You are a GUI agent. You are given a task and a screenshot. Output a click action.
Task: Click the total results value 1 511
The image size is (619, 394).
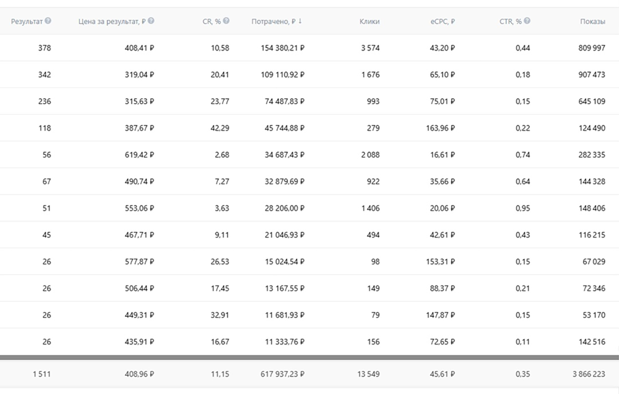click(x=42, y=374)
